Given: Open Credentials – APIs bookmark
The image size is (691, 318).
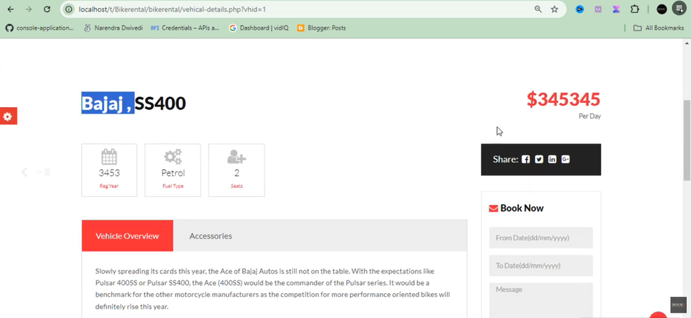Looking at the screenshot, I should 185,28.
